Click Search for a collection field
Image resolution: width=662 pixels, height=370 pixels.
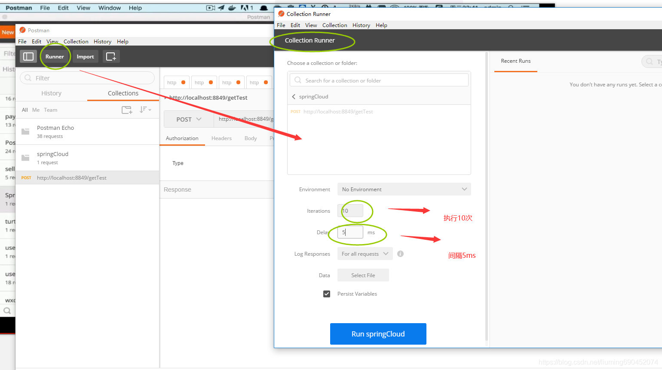379,80
